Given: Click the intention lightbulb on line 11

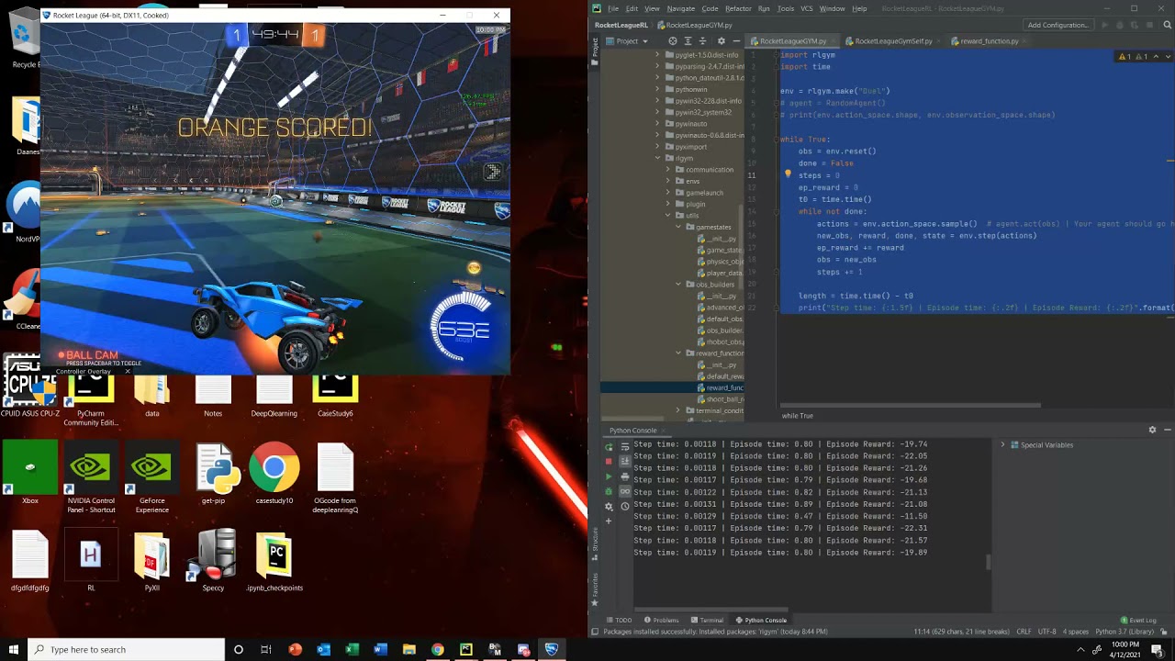Looking at the screenshot, I should coord(788,174).
